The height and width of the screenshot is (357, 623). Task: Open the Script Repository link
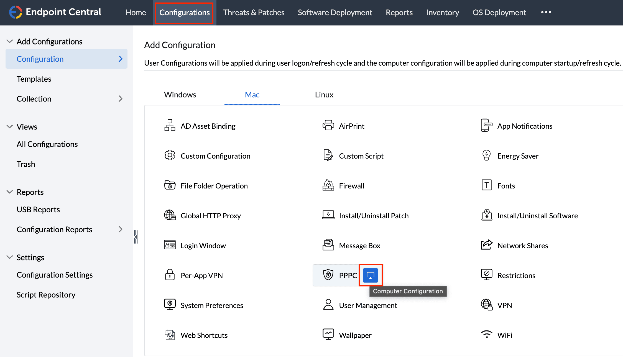[46, 295]
